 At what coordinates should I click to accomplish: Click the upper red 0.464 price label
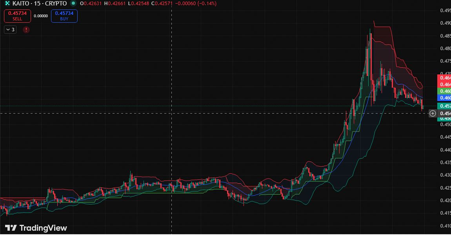(x=444, y=78)
